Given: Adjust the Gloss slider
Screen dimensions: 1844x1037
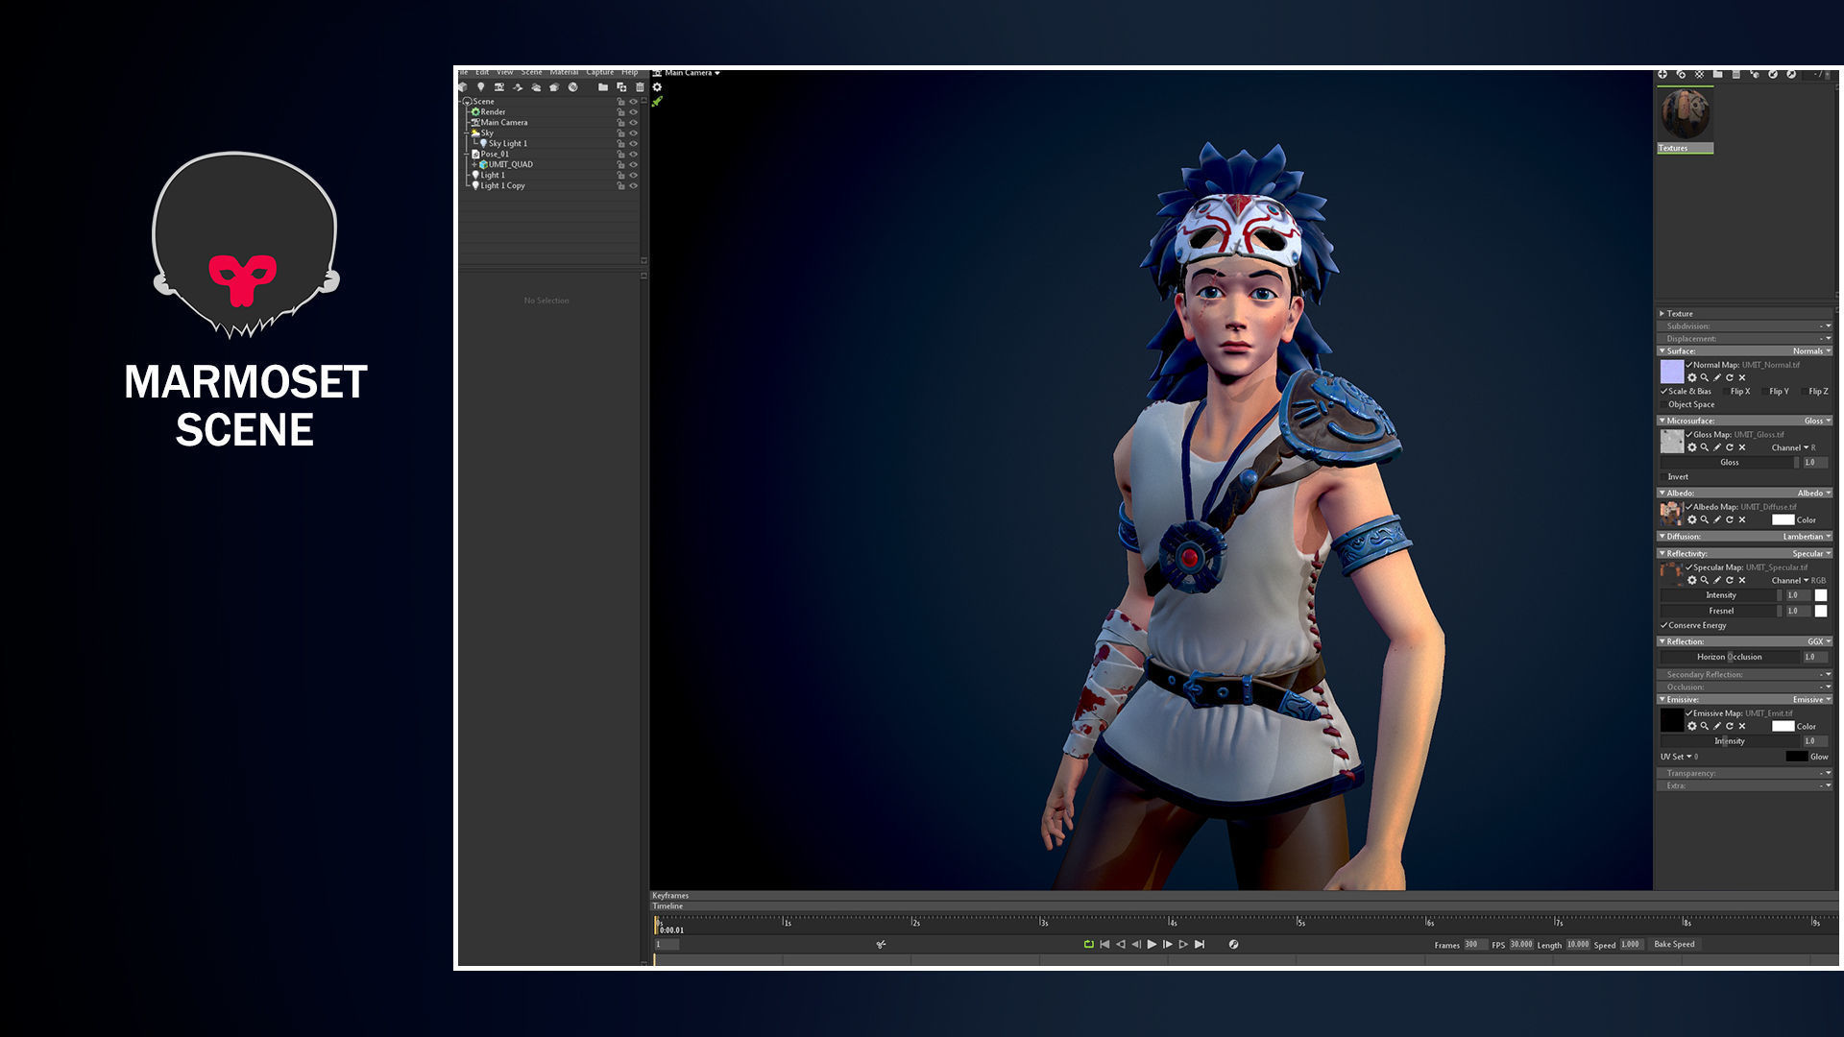Looking at the screenshot, I should 1728,463.
